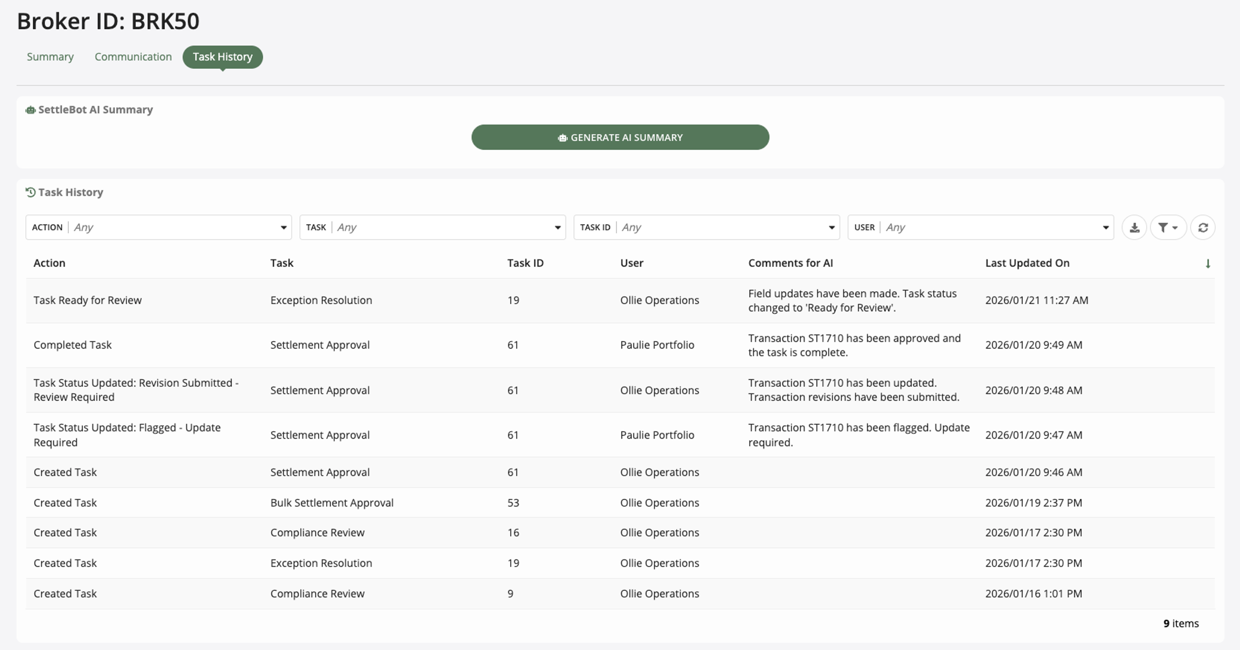Click 'Transaction revisions have been submitted' comment
The width and height of the screenshot is (1240, 650).
(853, 397)
